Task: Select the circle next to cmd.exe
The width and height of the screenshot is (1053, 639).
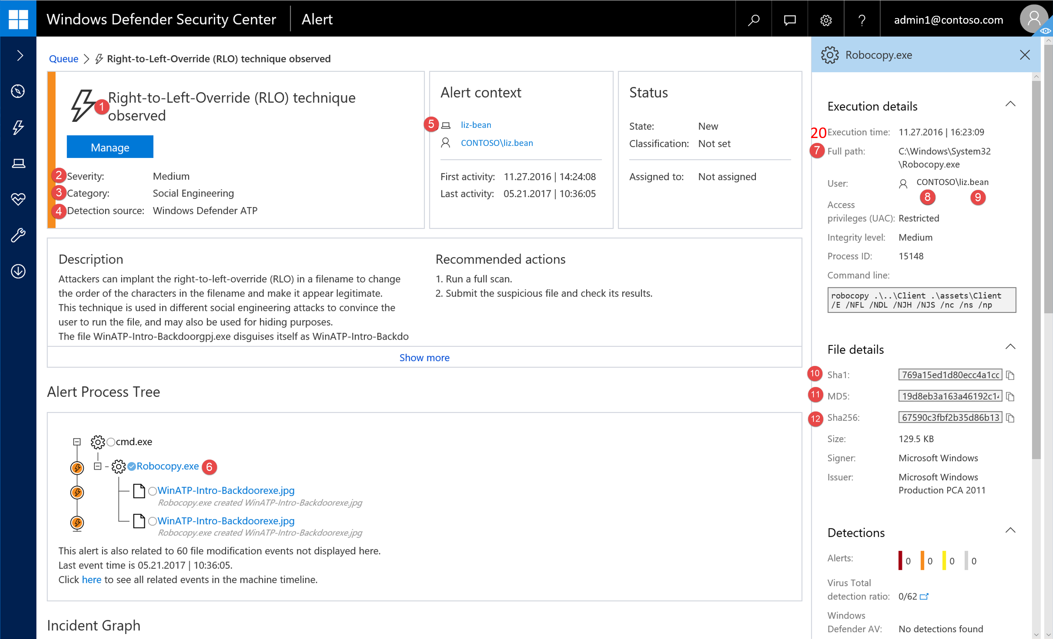Action: pyautogui.click(x=111, y=442)
